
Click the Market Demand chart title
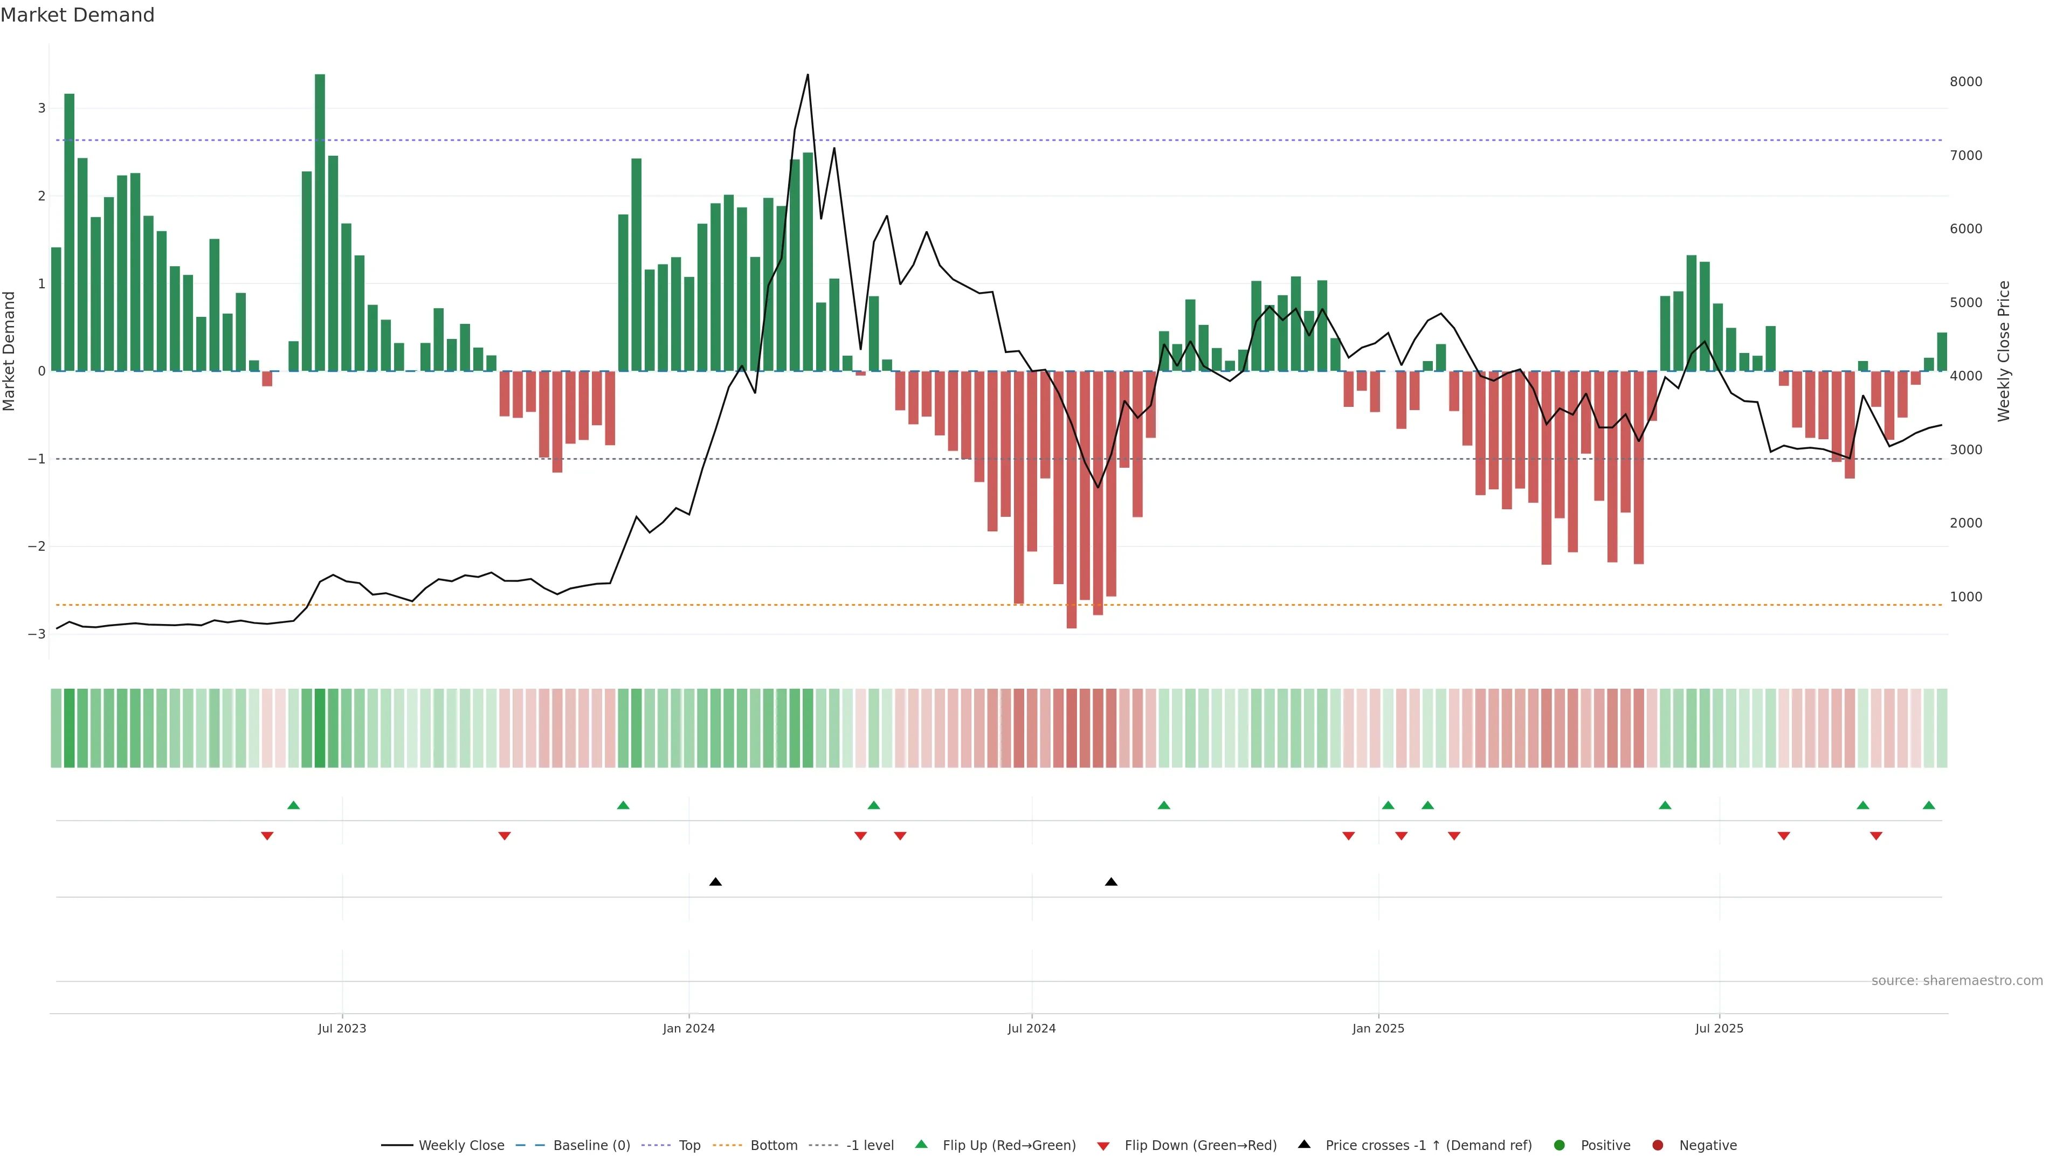(x=77, y=15)
